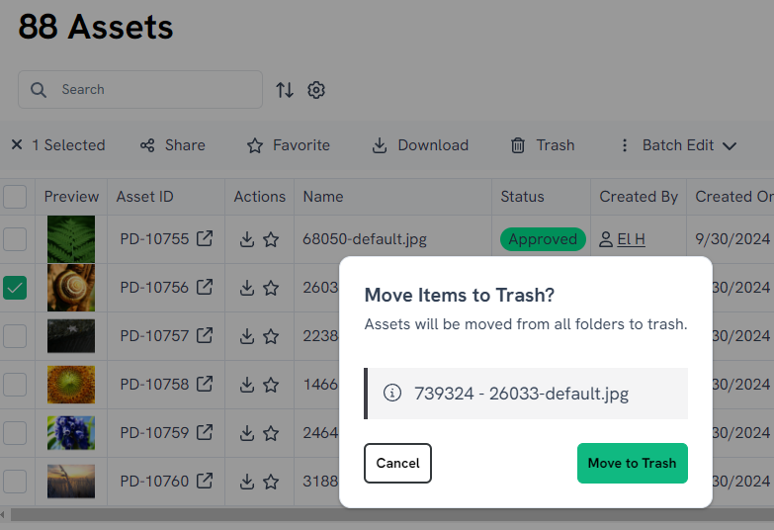
Task: Click into the Search input field
Action: [148, 89]
